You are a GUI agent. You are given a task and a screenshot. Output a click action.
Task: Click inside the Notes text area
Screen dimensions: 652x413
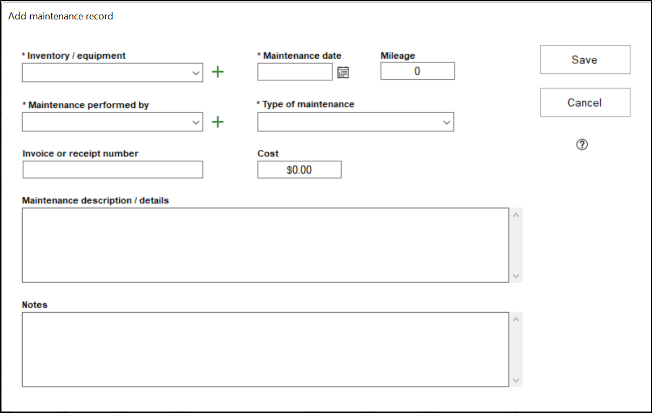[265, 349]
